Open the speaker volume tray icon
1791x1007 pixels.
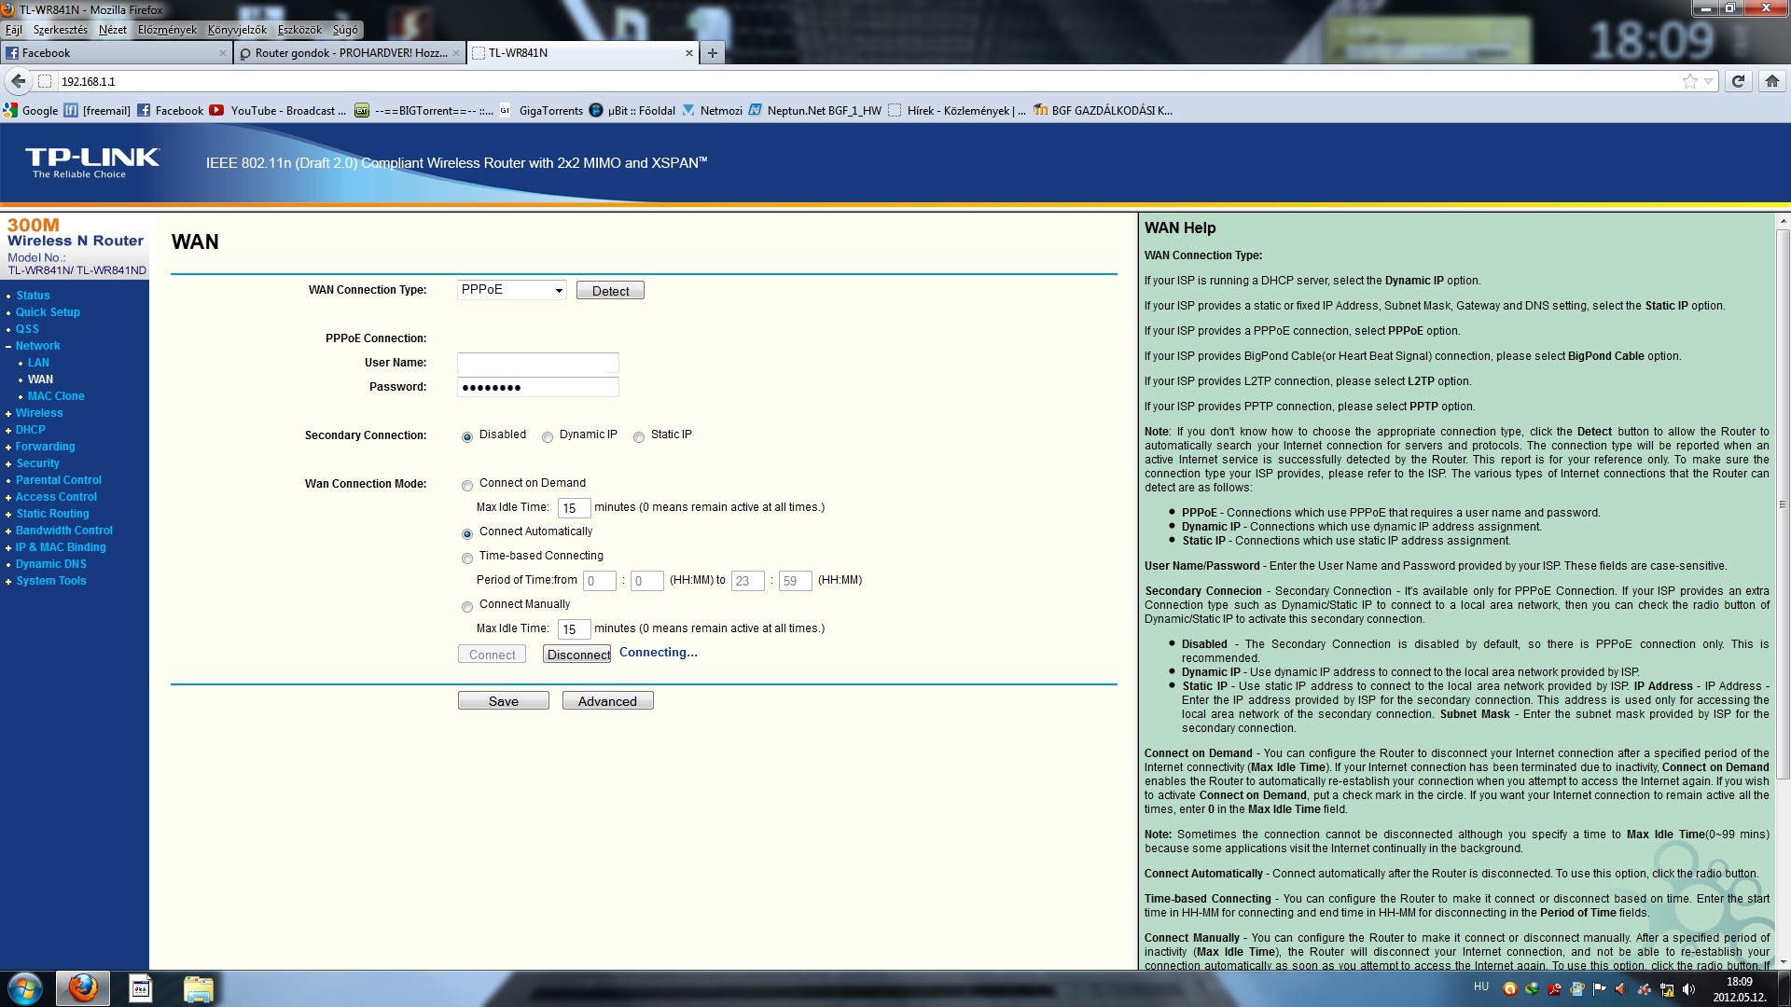point(1688,989)
